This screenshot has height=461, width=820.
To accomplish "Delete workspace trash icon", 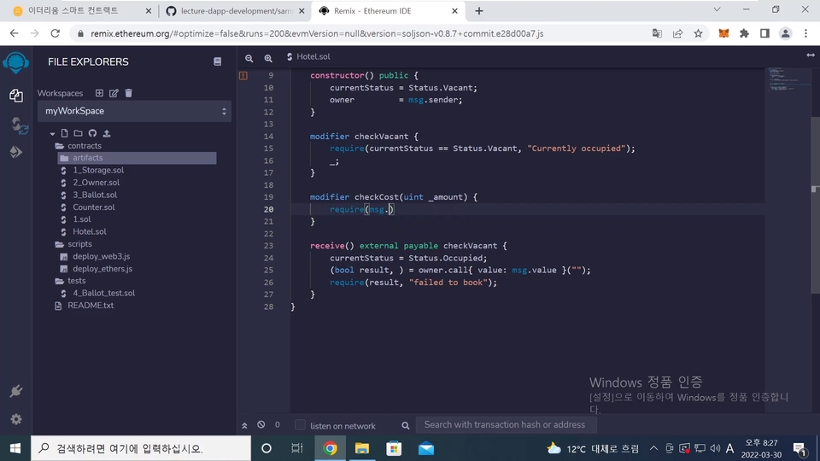I will pyautogui.click(x=129, y=93).
